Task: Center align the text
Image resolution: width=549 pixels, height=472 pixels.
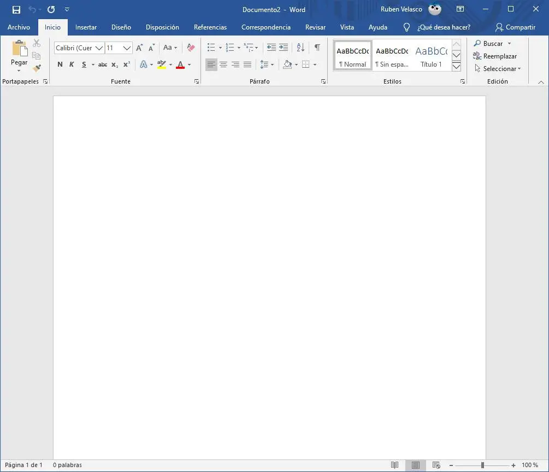Action: point(223,64)
